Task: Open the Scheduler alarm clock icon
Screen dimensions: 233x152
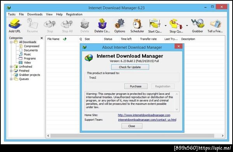Action: (137, 24)
